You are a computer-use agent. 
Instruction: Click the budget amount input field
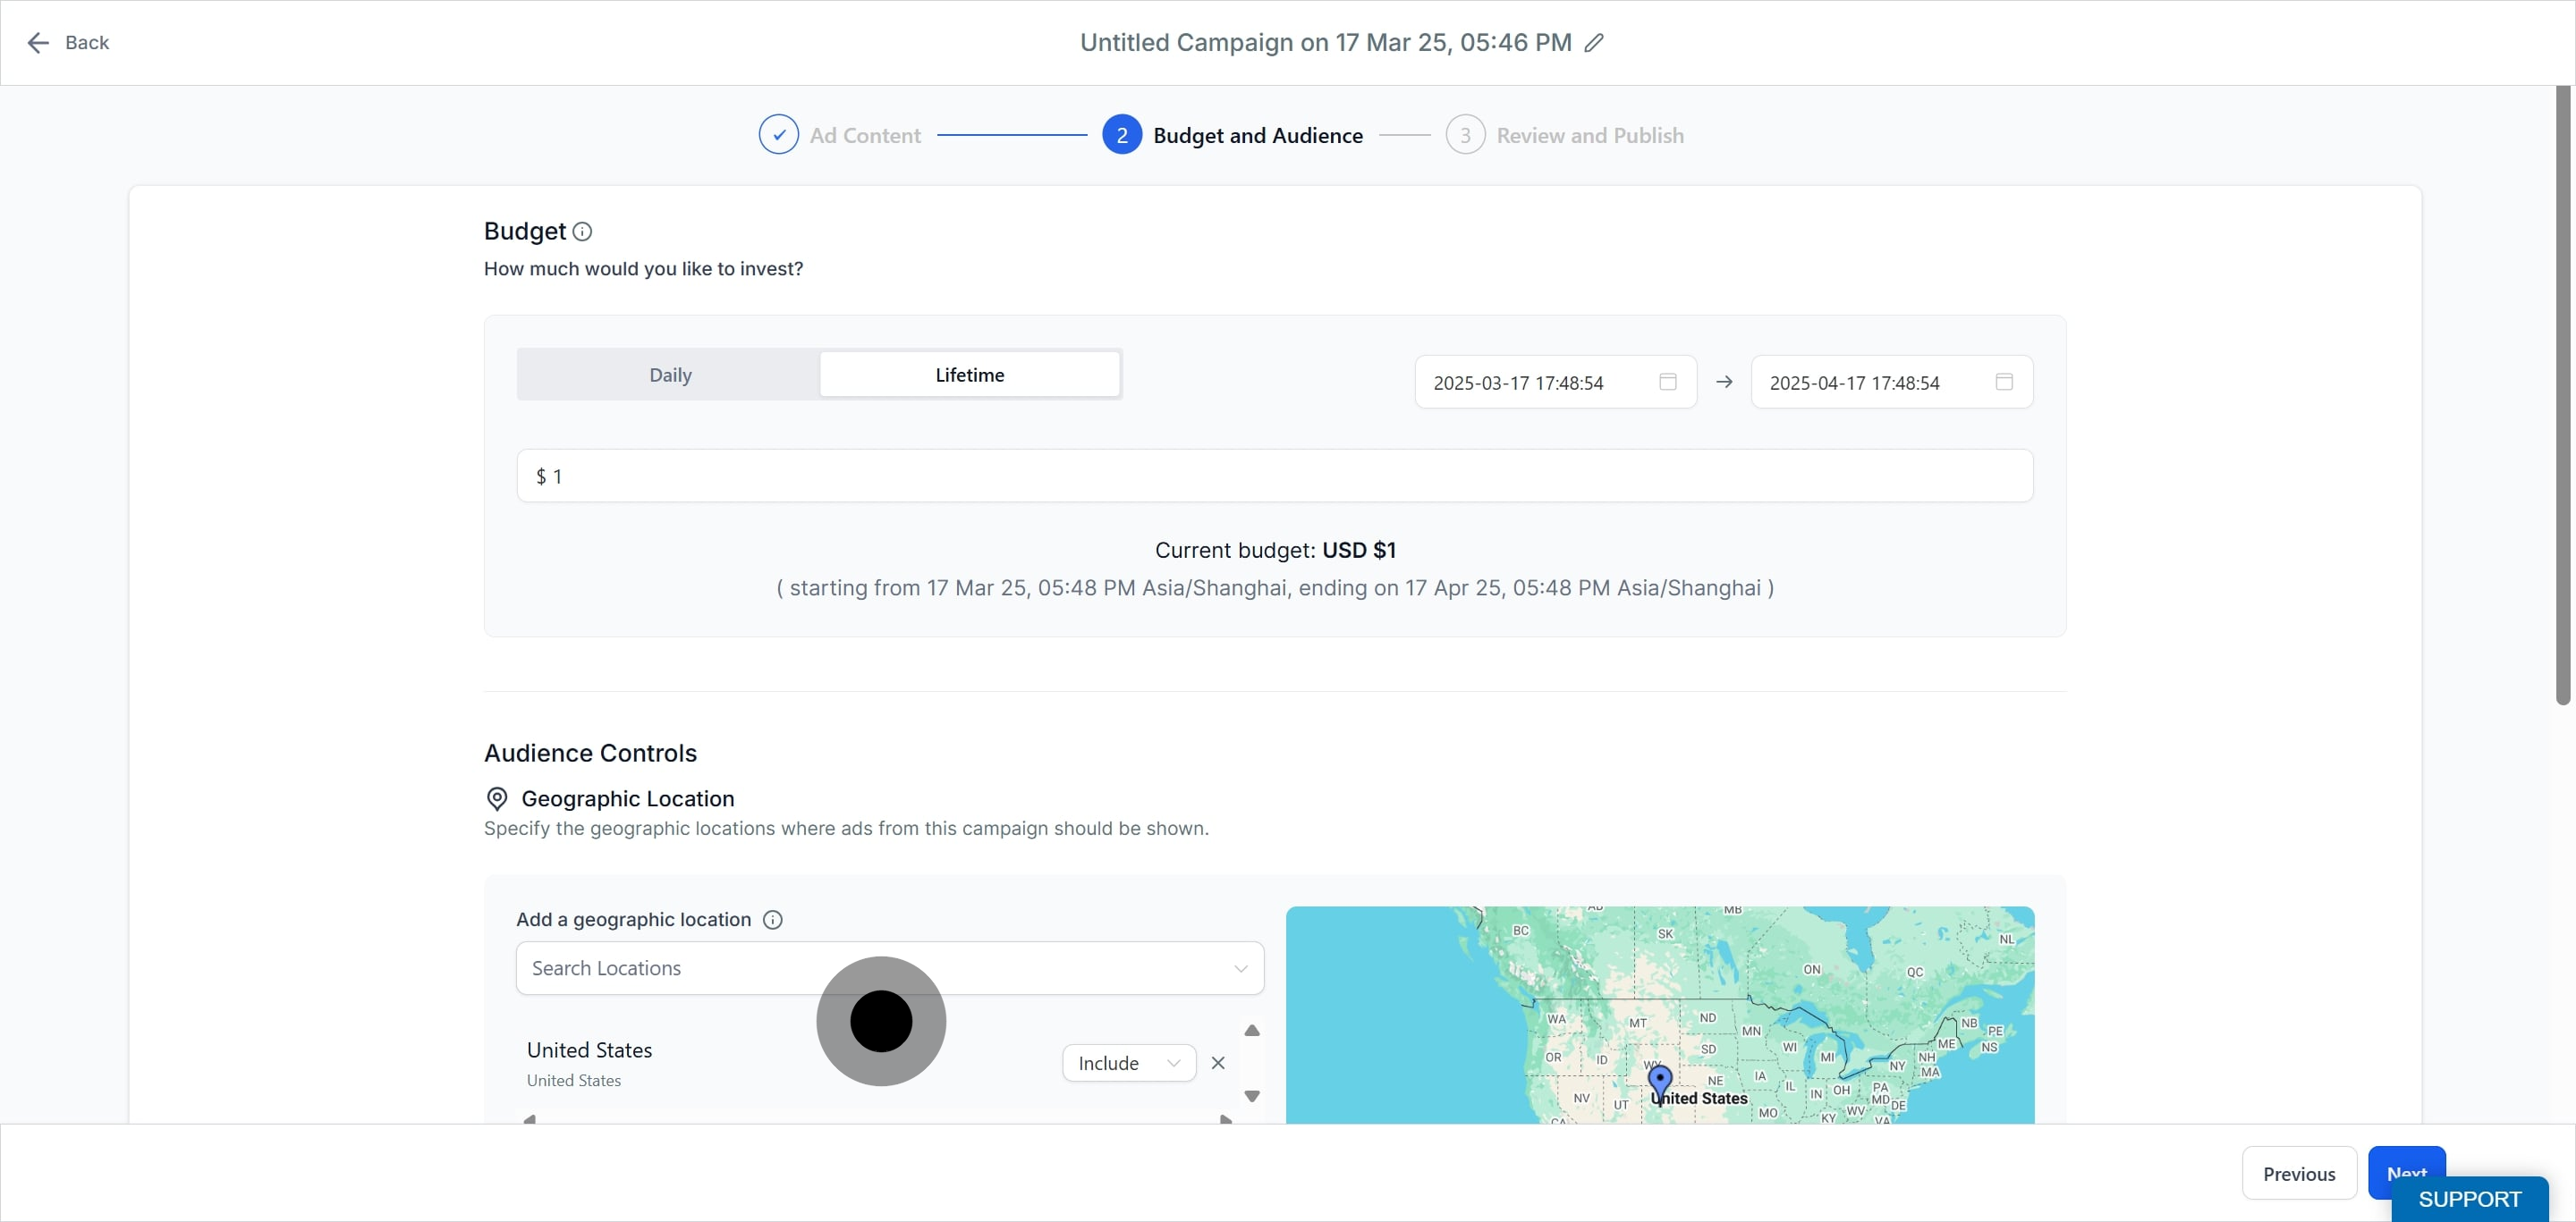tap(1275, 476)
